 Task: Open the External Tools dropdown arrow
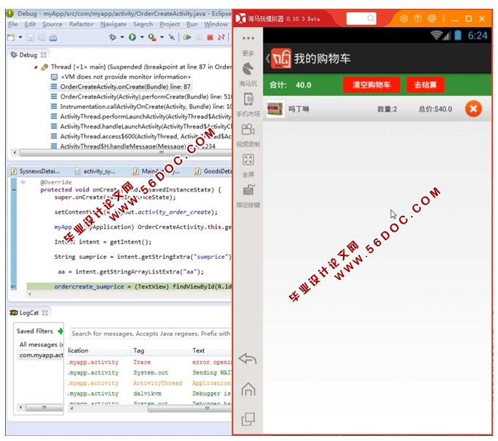pyautogui.click(x=162, y=37)
